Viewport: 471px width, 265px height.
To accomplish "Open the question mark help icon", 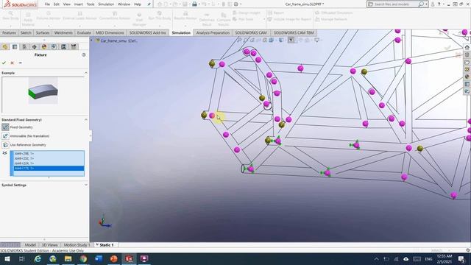I will click(x=439, y=4).
